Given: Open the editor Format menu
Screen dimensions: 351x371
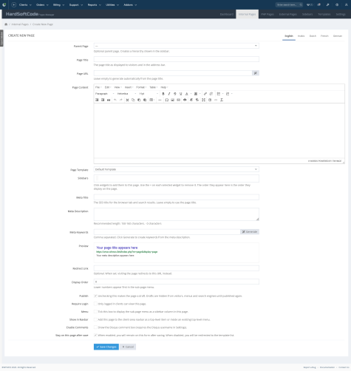Looking at the screenshot, I should point(141,87).
